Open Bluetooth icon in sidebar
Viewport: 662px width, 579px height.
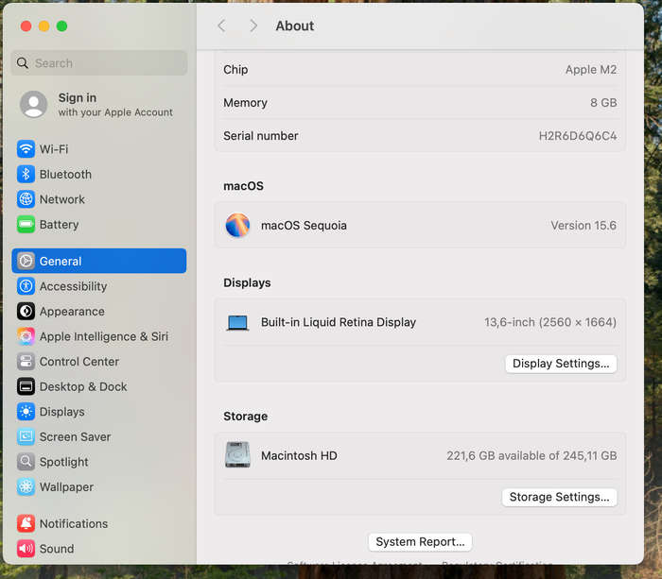click(26, 174)
